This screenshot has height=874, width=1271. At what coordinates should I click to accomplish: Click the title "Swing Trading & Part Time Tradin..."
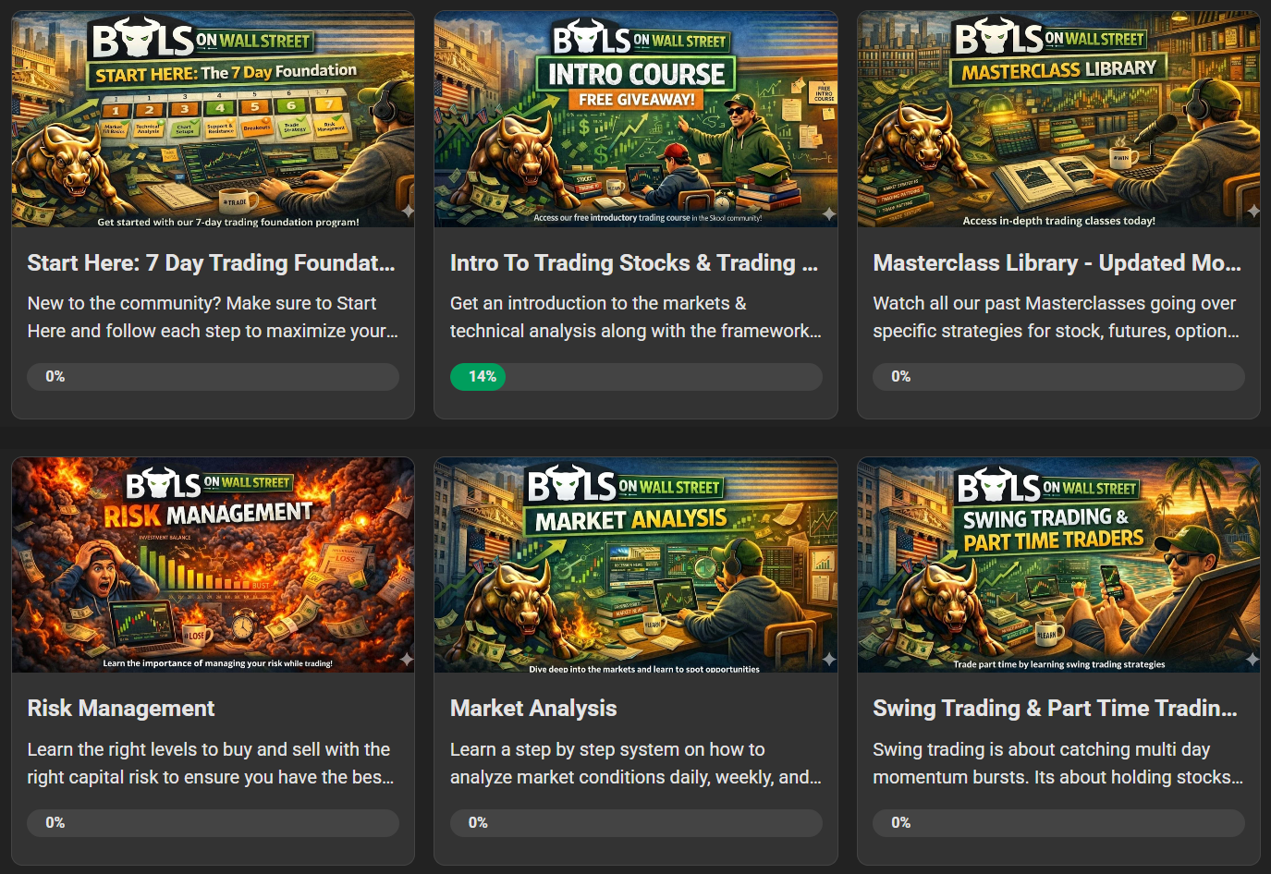pyautogui.click(x=1056, y=709)
